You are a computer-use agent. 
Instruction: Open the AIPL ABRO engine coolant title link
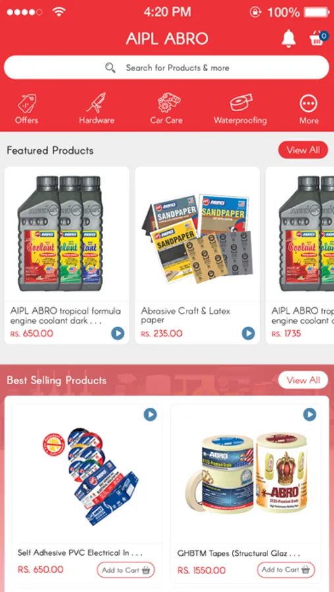65,316
